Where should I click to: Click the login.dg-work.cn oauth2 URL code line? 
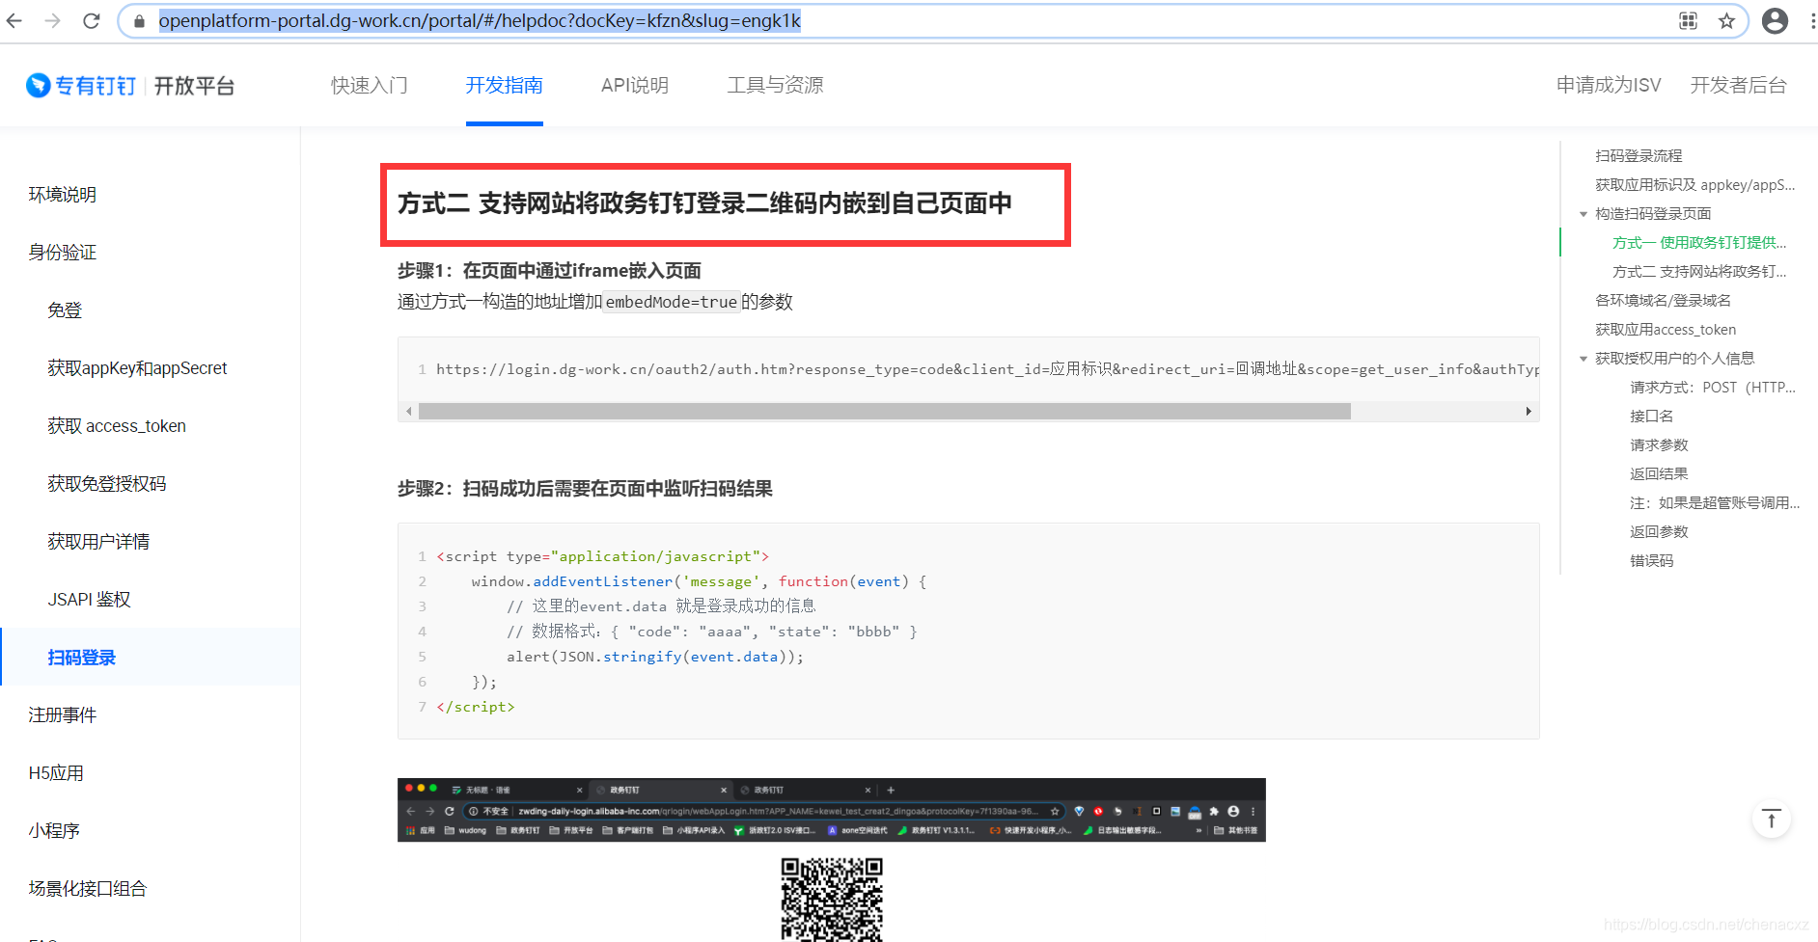coord(987,369)
